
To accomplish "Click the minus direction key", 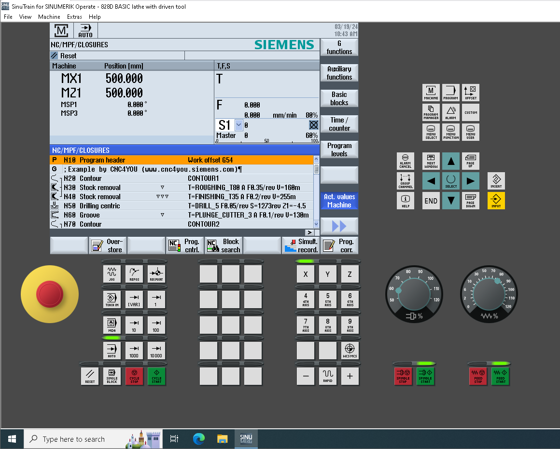I will pos(306,377).
